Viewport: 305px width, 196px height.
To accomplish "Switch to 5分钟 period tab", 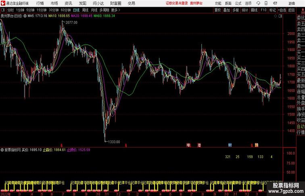I will 30,10.
